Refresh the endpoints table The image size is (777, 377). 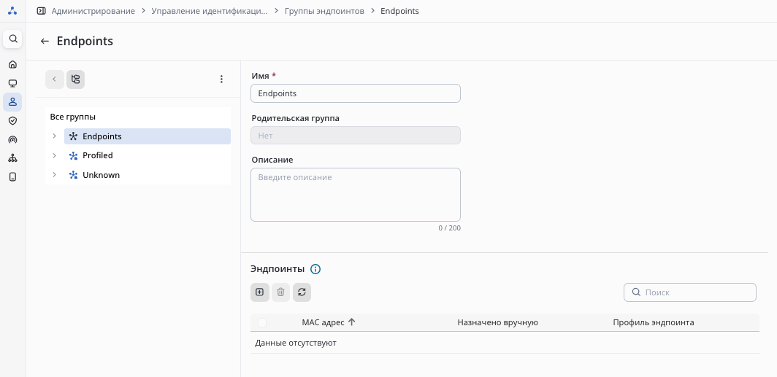click(302, 292)
